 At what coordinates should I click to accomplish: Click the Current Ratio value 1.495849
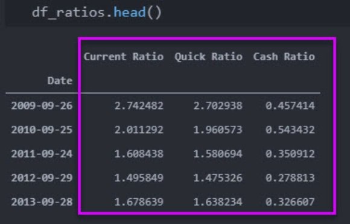coord(139,178)
